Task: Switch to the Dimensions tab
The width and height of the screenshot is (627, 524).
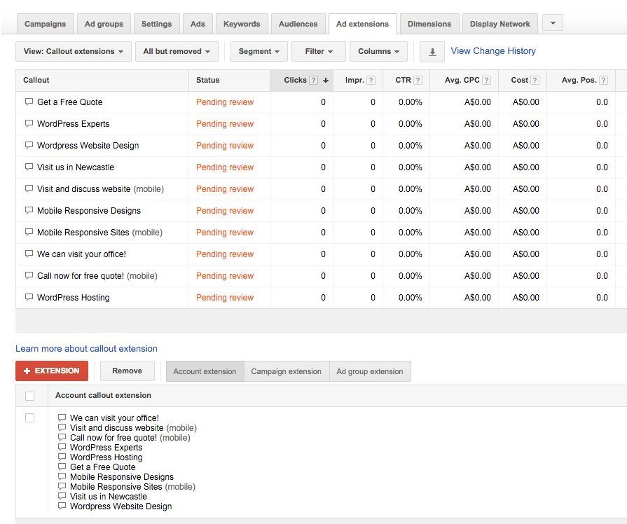Action: [x=429, y=23]
